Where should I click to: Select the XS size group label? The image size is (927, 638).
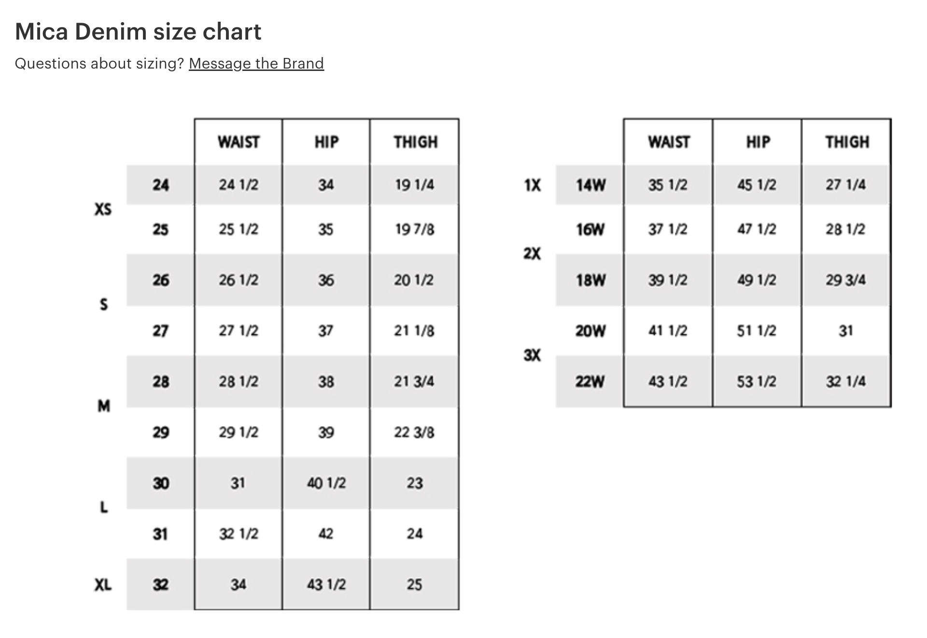103,209
